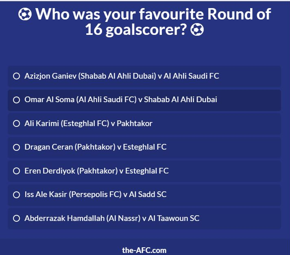The image size is (290, 255).
Task: Click the soccer ball icon after "goalscorer?"
Action: point(197,30)
